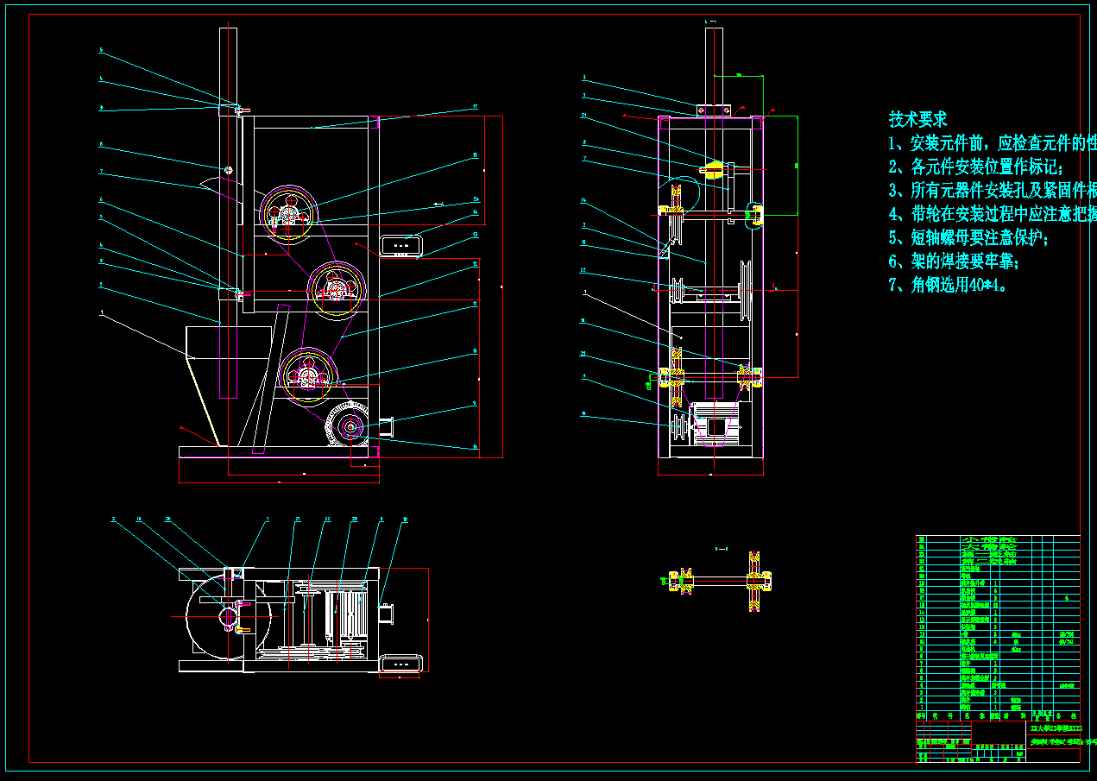
Task: Click the motor in the side view
Action: (716, 424)
